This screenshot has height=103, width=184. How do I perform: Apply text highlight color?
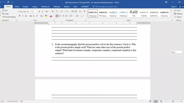pos(46,16)
